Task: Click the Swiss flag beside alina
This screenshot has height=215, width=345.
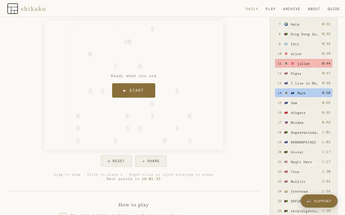Action: [x=286, y=54]
